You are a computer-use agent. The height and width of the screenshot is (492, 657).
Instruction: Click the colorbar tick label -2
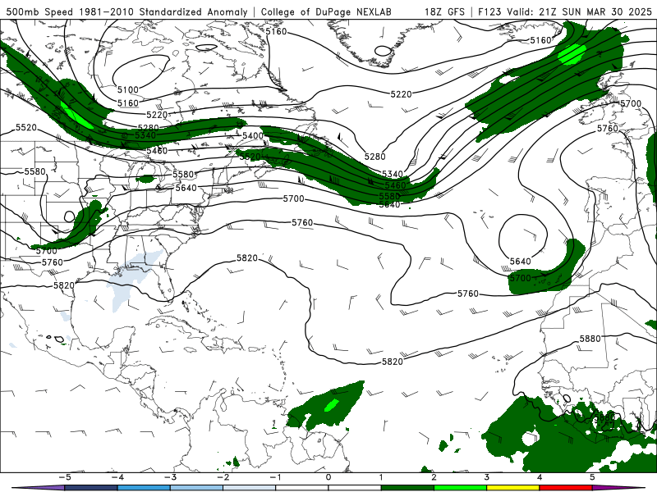pos(223,477)
